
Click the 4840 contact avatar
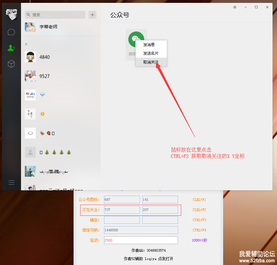point(30,57)
